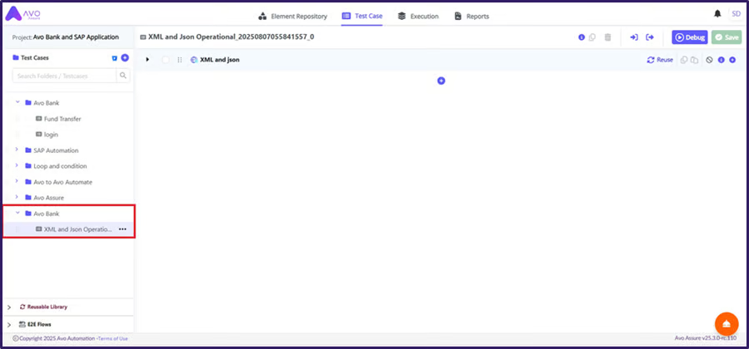Click the import test case icon
Image resolution: width=749 pixels, height=349 pixels.
633,37
